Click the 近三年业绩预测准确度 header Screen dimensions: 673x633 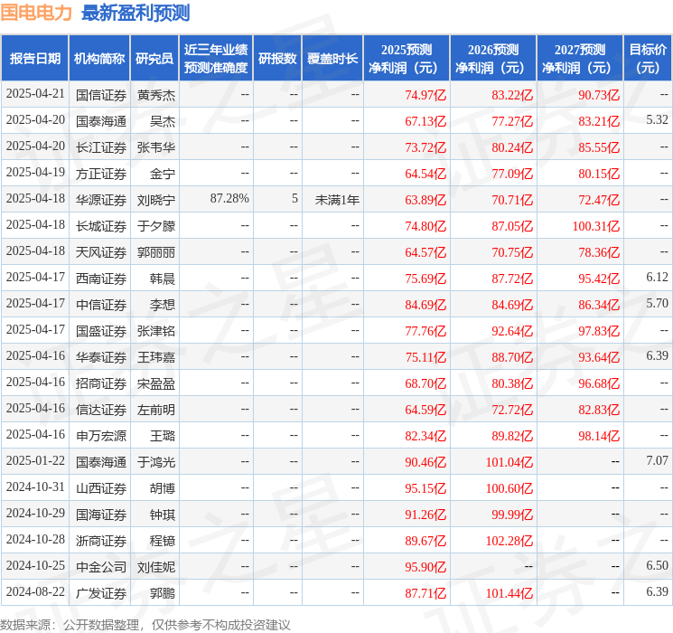pyautogui.click(x=216, y=59)
